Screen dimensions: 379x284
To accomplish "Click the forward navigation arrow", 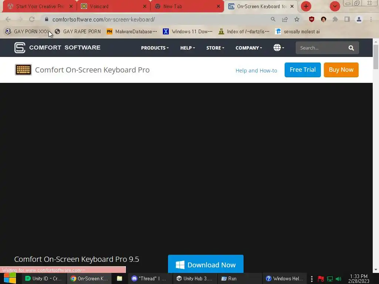I will [20, 19].
